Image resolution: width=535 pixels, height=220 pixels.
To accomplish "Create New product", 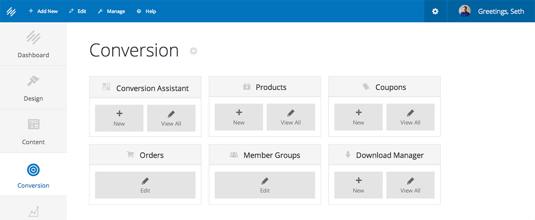I will pos(239,117).
